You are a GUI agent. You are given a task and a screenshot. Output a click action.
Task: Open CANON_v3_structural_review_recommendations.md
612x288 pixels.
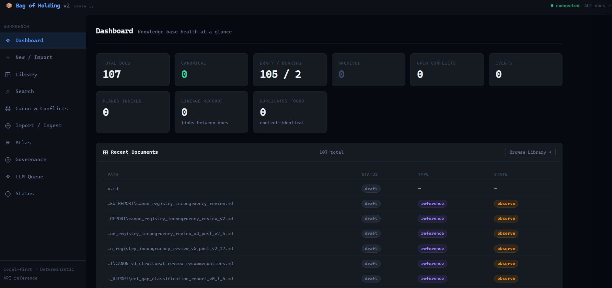pyautogui.click(x=170, y=264)
